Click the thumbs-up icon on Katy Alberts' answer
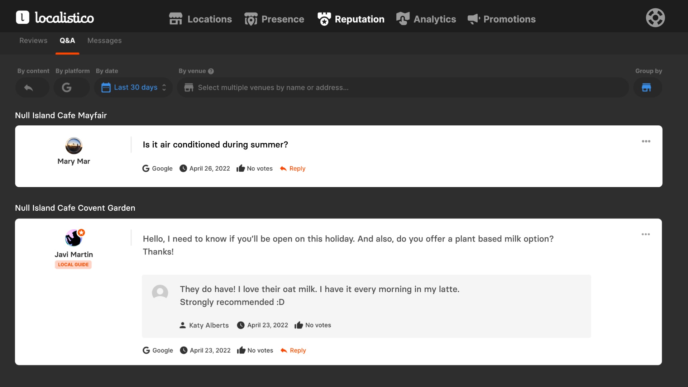The height and width of the screenshot is (387, 688). [x=298, y=325]
